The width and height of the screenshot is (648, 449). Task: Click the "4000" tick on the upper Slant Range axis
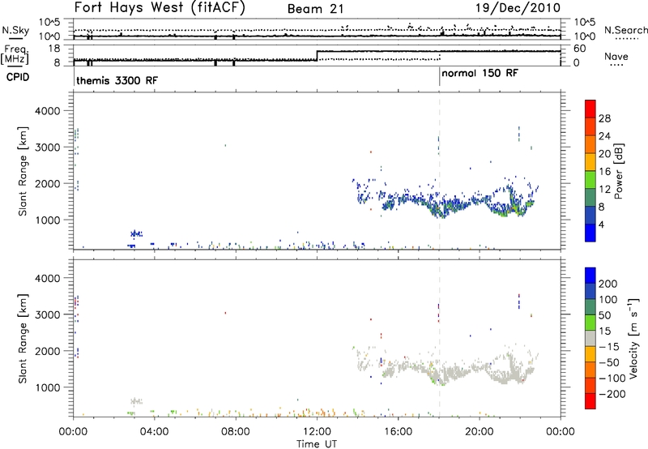(48, 111)
